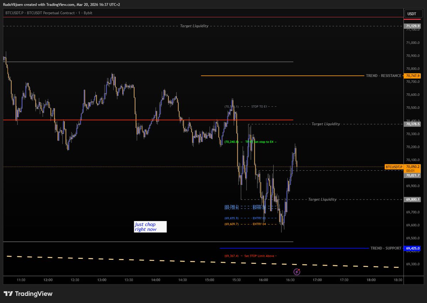Select the blue TREND - SUPPORT line label
Image resolution: width=427 pixels, height=303 pixels.
tap(386, 248)
